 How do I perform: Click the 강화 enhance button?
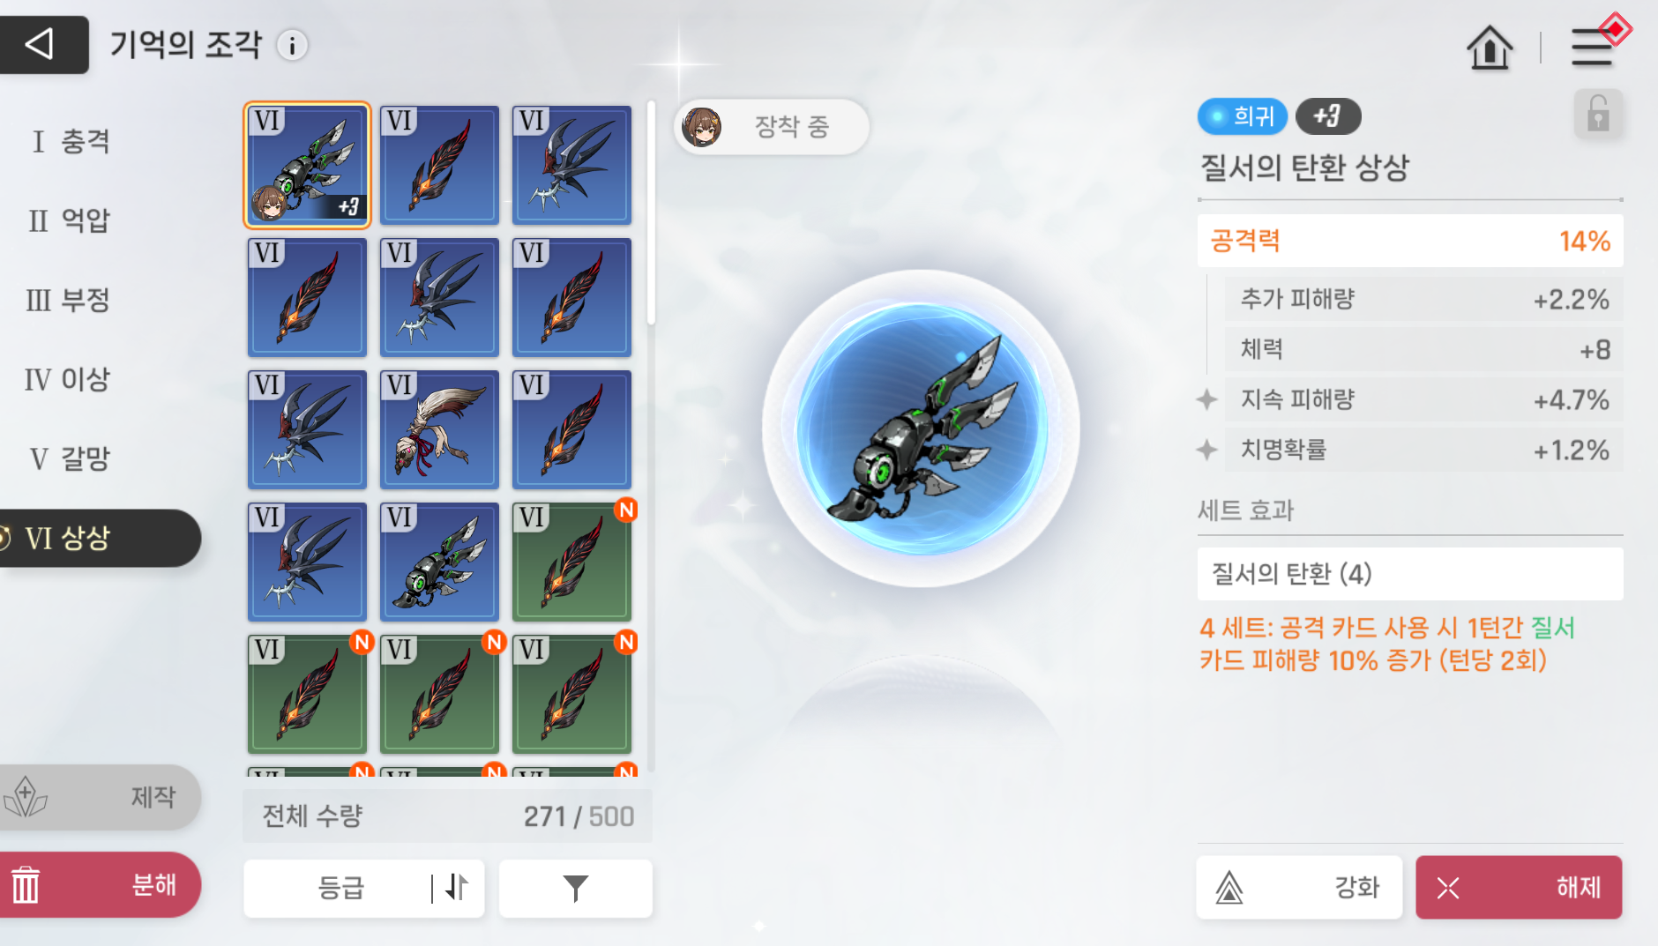coord(1299,887)
